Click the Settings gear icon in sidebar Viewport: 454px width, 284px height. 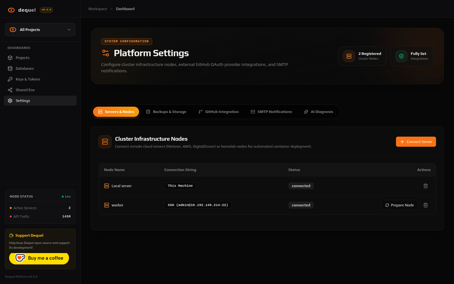click(x=10, y=101)
